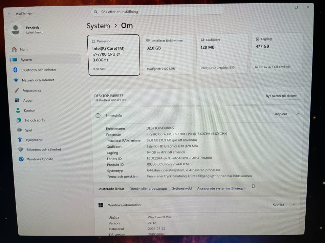
Task: Click the Nätverk och Internet wifi icon
Action: [x=16, y=80]
